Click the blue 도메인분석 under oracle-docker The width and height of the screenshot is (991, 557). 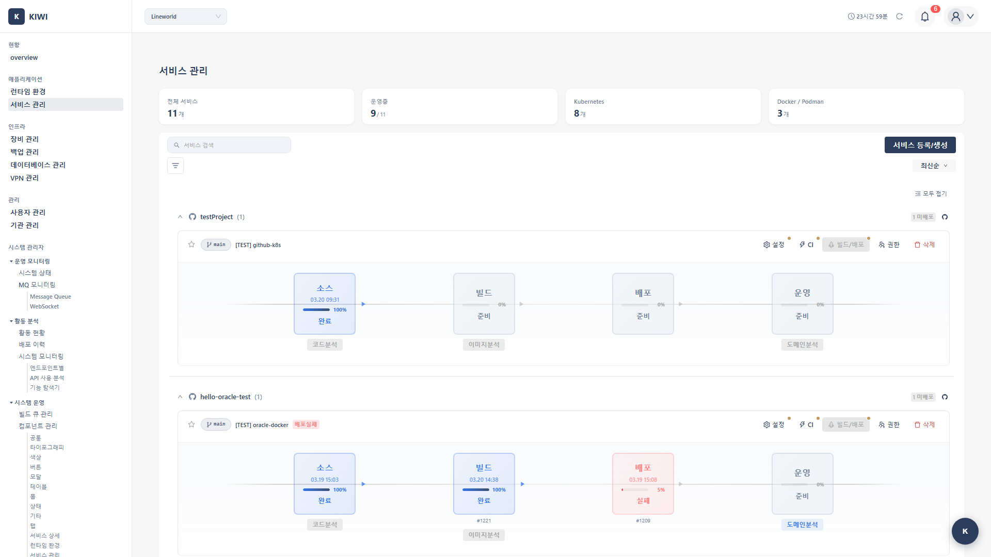[x=803, y=525]
